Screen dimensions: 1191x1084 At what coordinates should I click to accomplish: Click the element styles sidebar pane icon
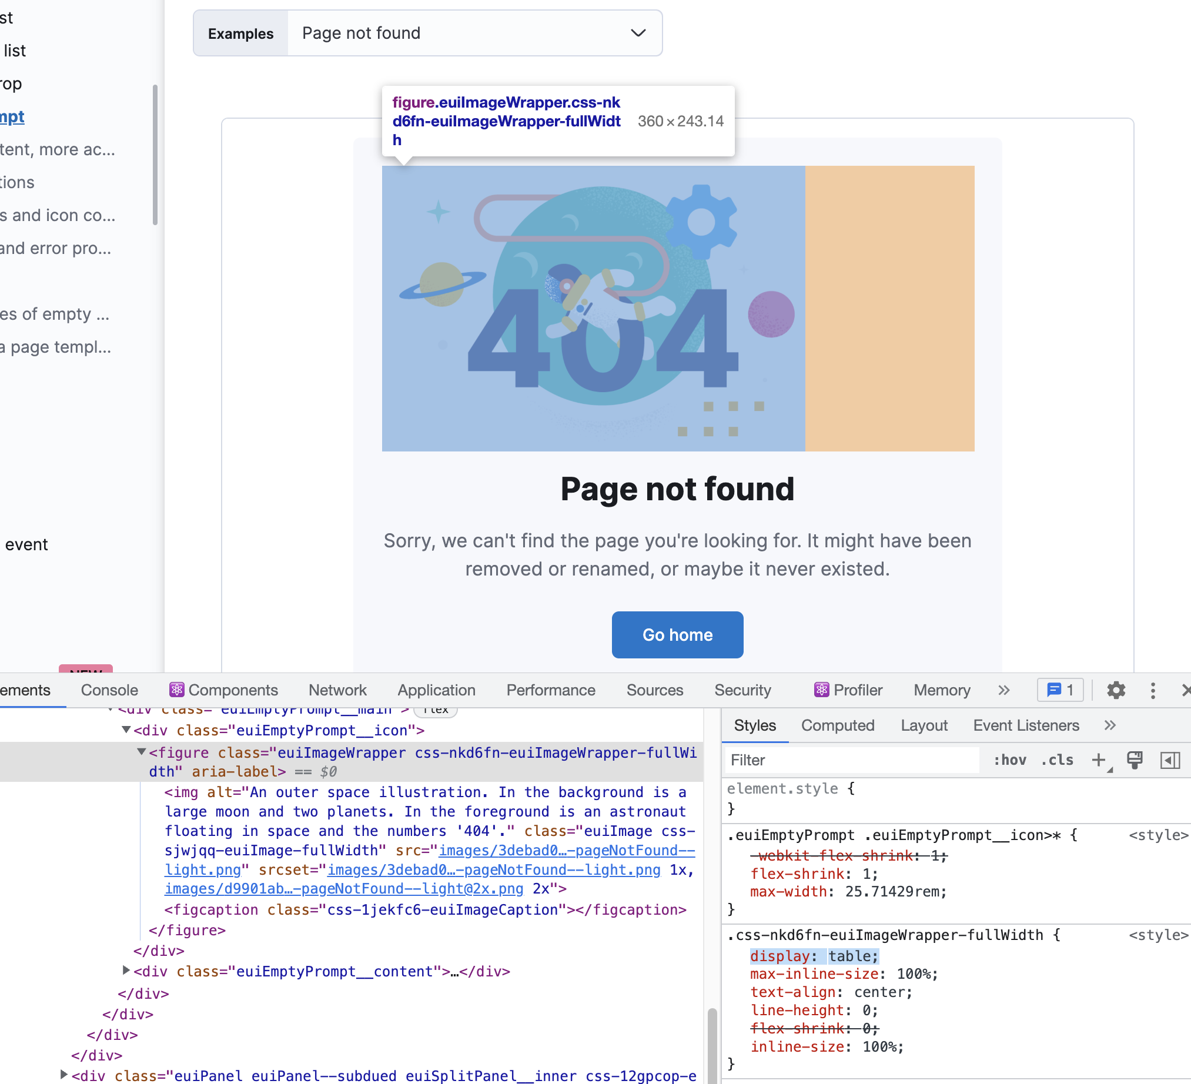1172,760
